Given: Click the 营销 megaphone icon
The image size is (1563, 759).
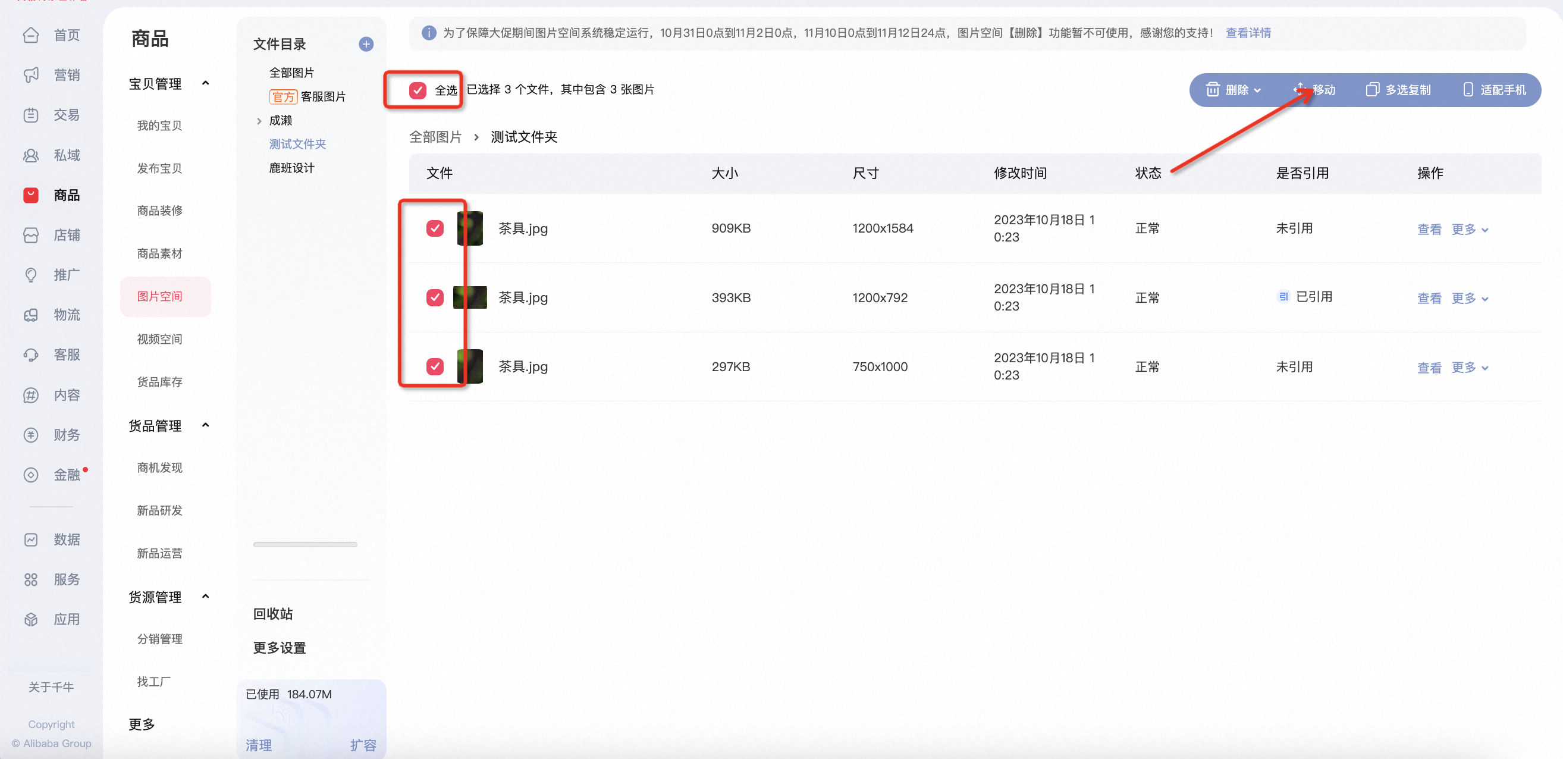Looking at the screenshot, I should point(31,75).
